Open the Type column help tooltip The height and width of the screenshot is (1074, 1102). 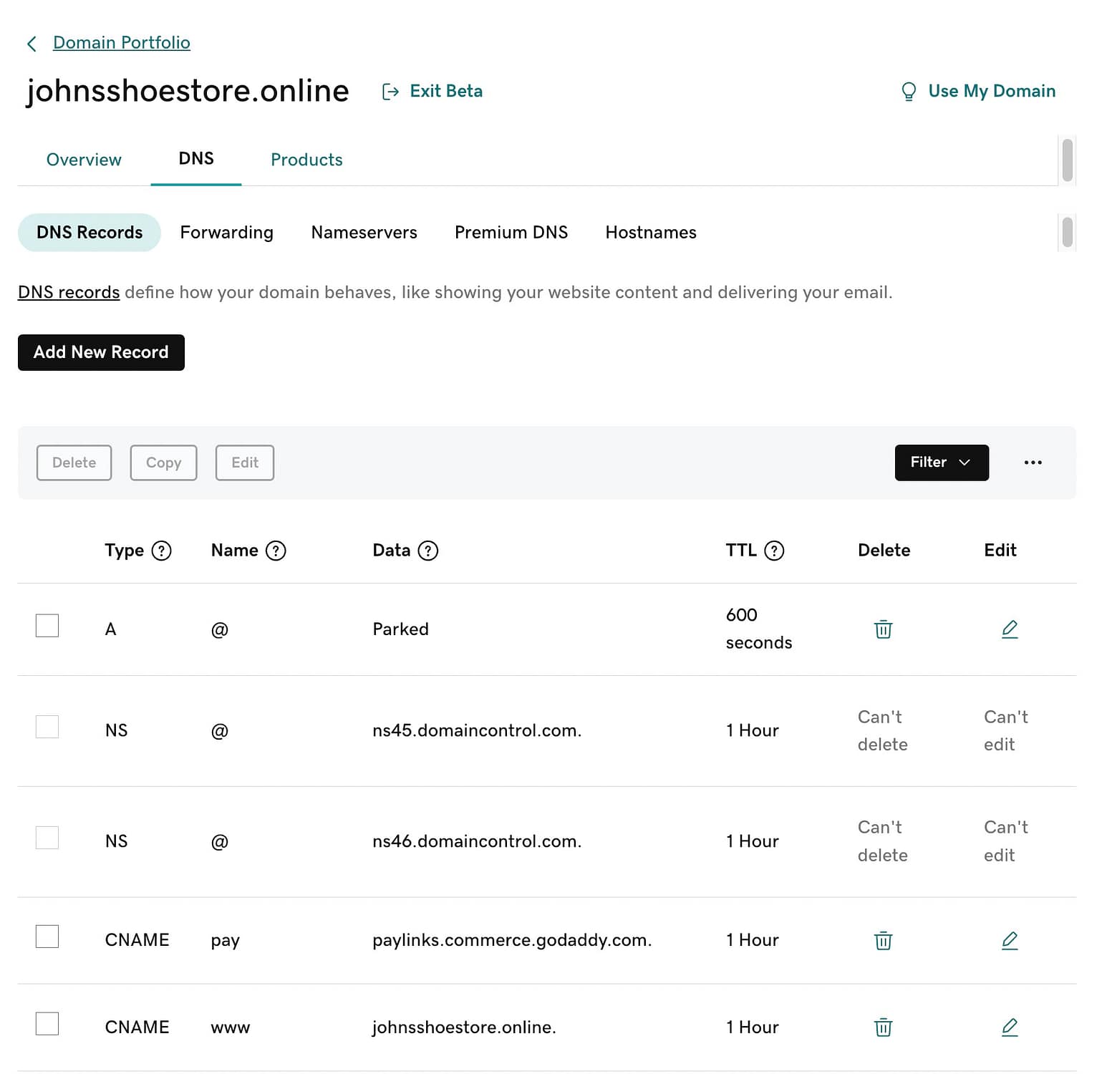coord(163,550)
